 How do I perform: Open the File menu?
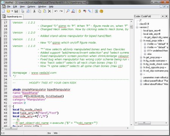point(9,6)
